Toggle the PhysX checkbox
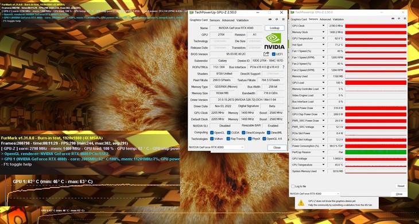The width and height of the screenshot is (419, 224). coord(250,139)
